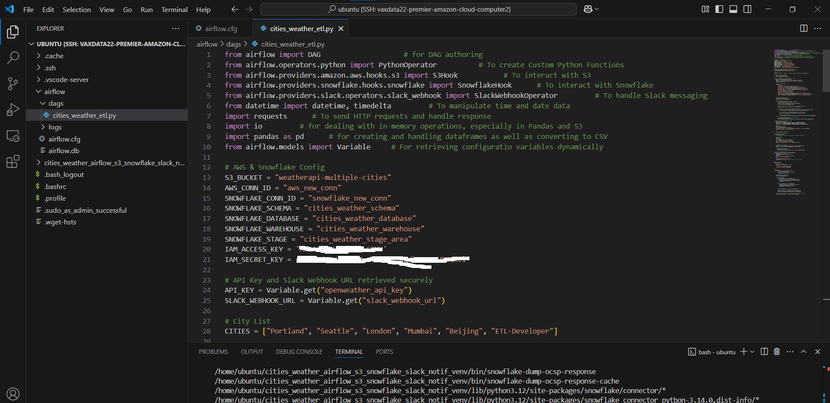Open the terminal launch profile dropdown

752,352
